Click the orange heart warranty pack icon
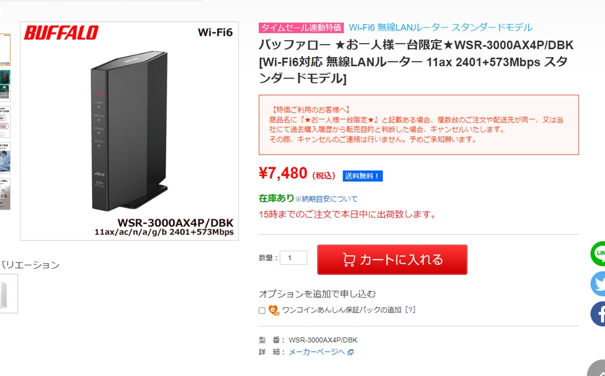Viewport: 605px width, 376px height. [274, 310]
